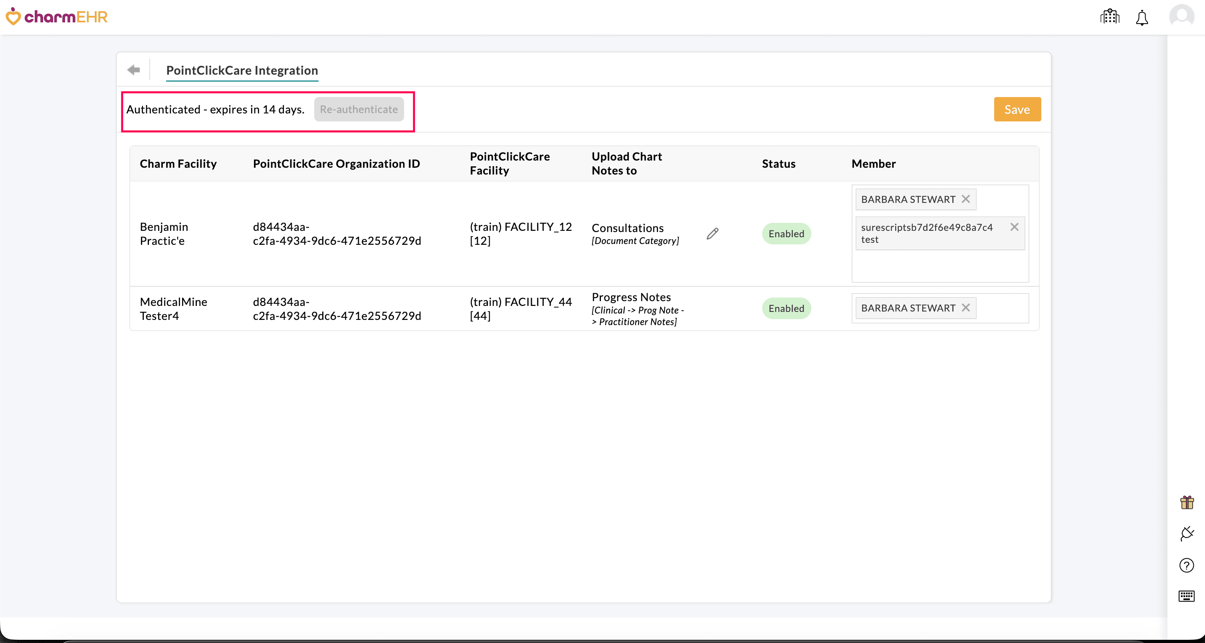Remove BARBARA STEWART from Benjamin Practic'e row
The image size is (1205, 643).
click(x=965, y=199)
